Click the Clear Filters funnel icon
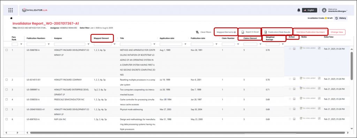Viewport: 357px width, 138px height. tap(197, 32)
